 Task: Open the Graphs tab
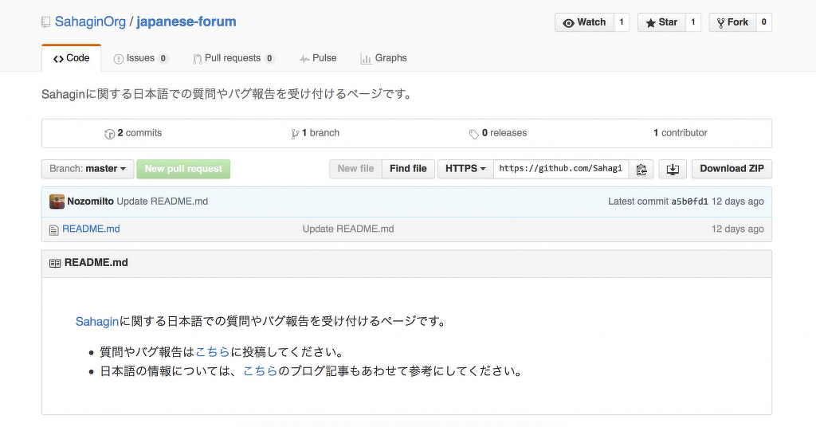click(383, 58)
